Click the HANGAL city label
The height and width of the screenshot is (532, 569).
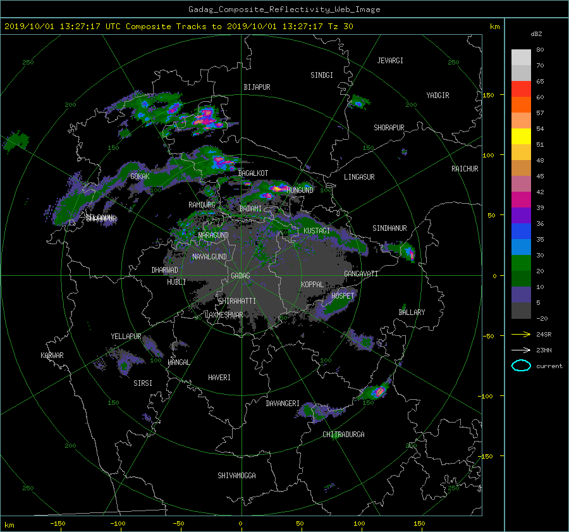179,362
